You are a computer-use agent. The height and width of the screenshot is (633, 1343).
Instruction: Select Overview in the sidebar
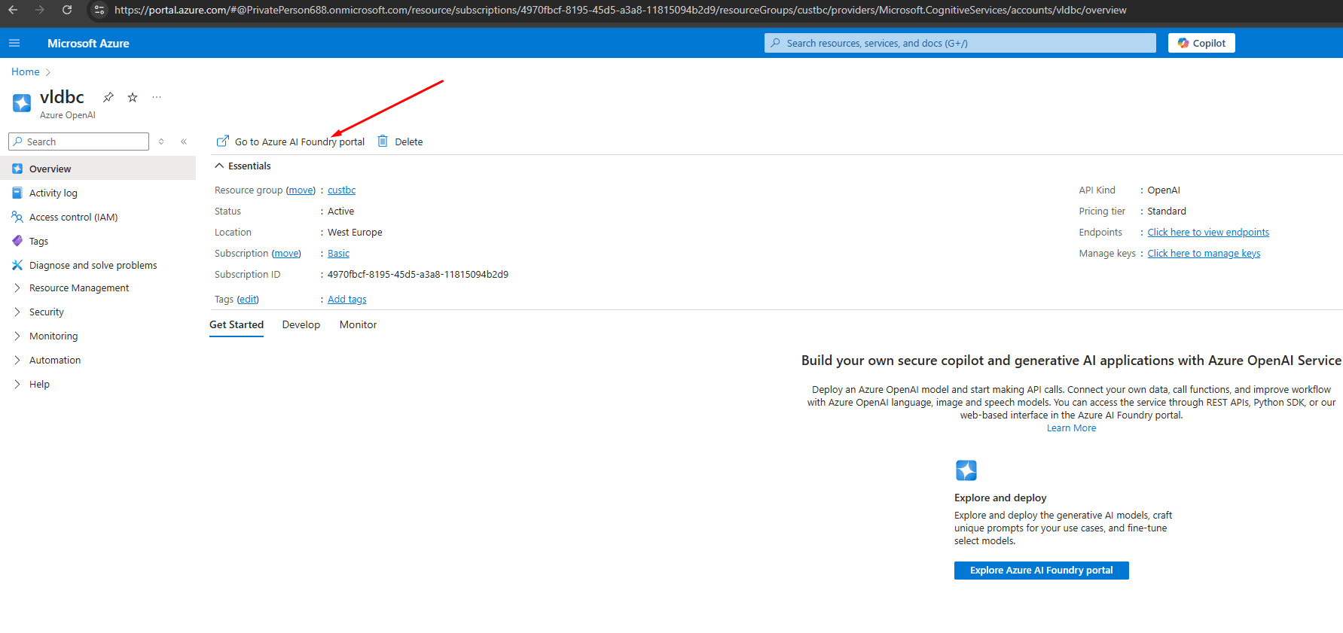(x=98, y=169)
